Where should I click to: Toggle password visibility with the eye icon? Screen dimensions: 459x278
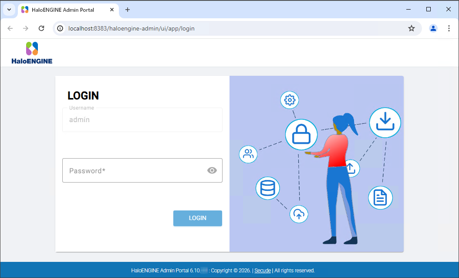(x=212, y=170)
